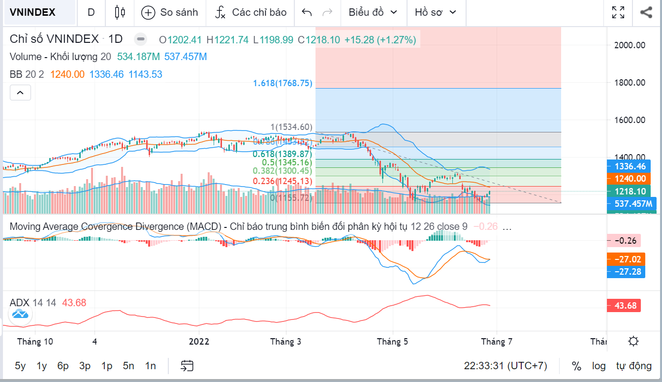The width and height of the screenshot is (662, 382).
Task: Click the market status indicator next to 1D
Action: coord(141,39)
